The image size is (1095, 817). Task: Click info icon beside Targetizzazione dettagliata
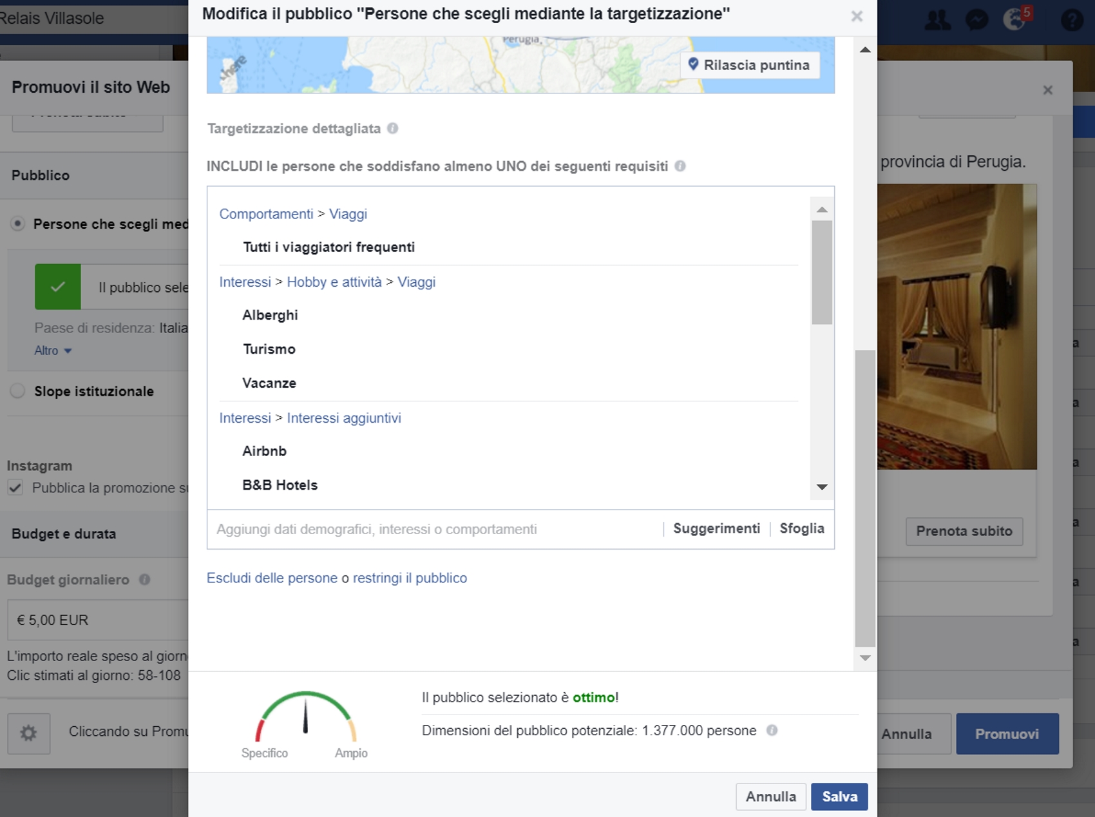[392, 128]
